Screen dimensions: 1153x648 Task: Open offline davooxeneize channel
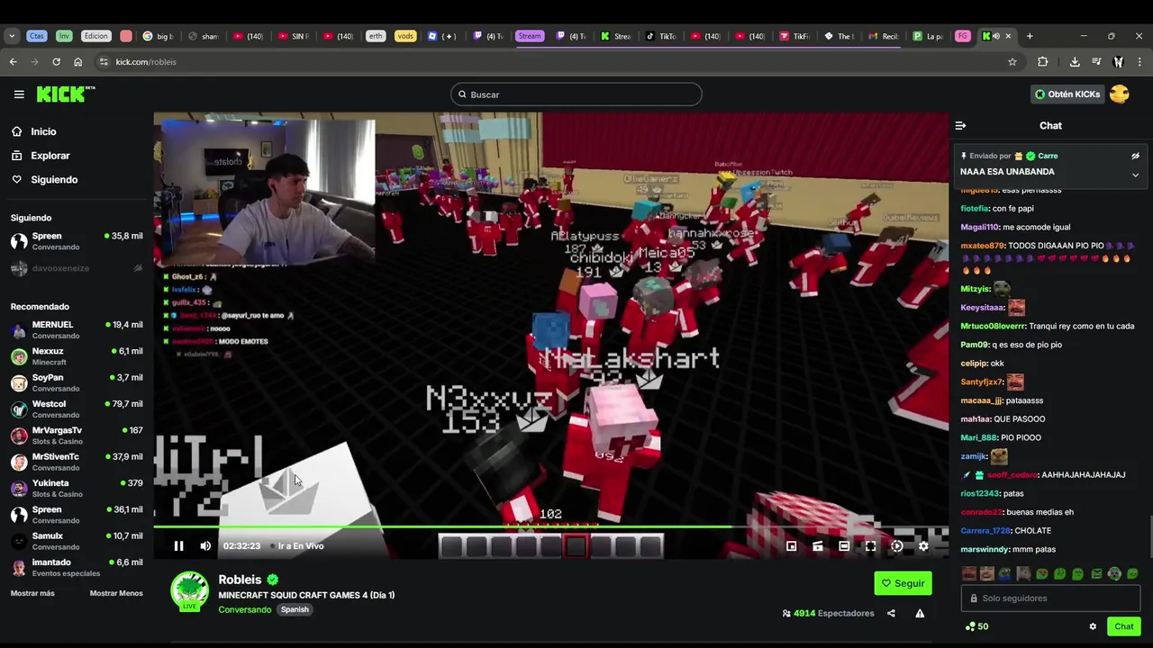(x=77, y=268)
